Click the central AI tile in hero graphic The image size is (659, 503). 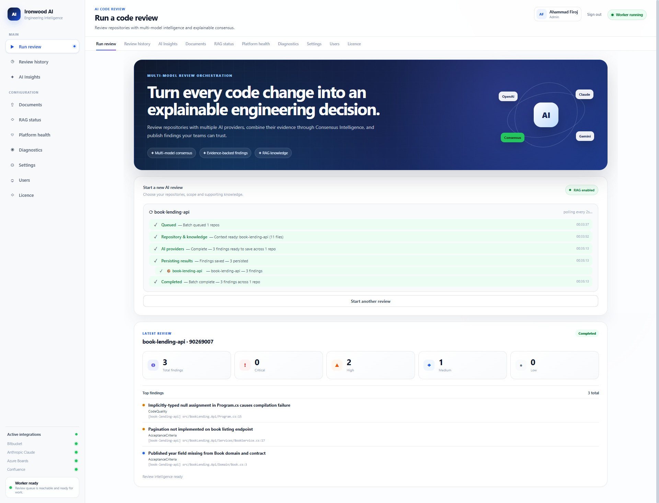(546, 115)
